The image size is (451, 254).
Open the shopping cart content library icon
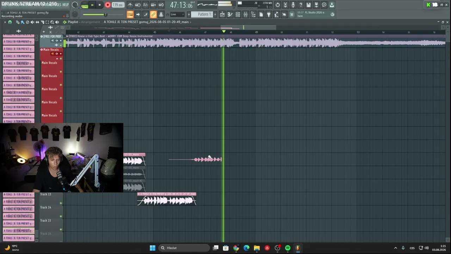tap(292, 14)
